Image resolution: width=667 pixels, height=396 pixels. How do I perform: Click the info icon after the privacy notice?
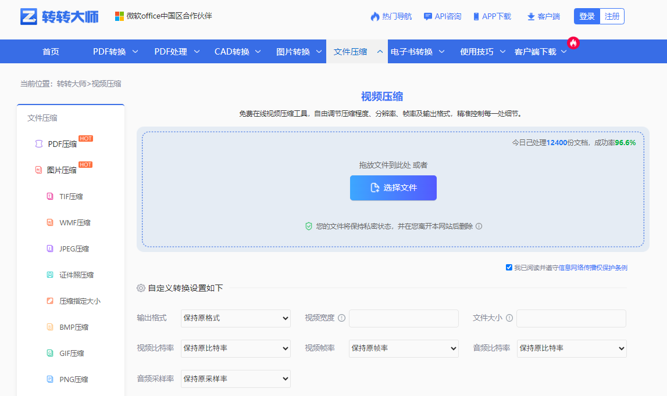(479, 226)
